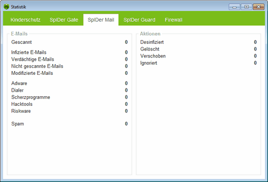Click the Desinfiziert action label
Image resolution: width=268 pixels, height=182 pixels.
(x=152, y=42)
